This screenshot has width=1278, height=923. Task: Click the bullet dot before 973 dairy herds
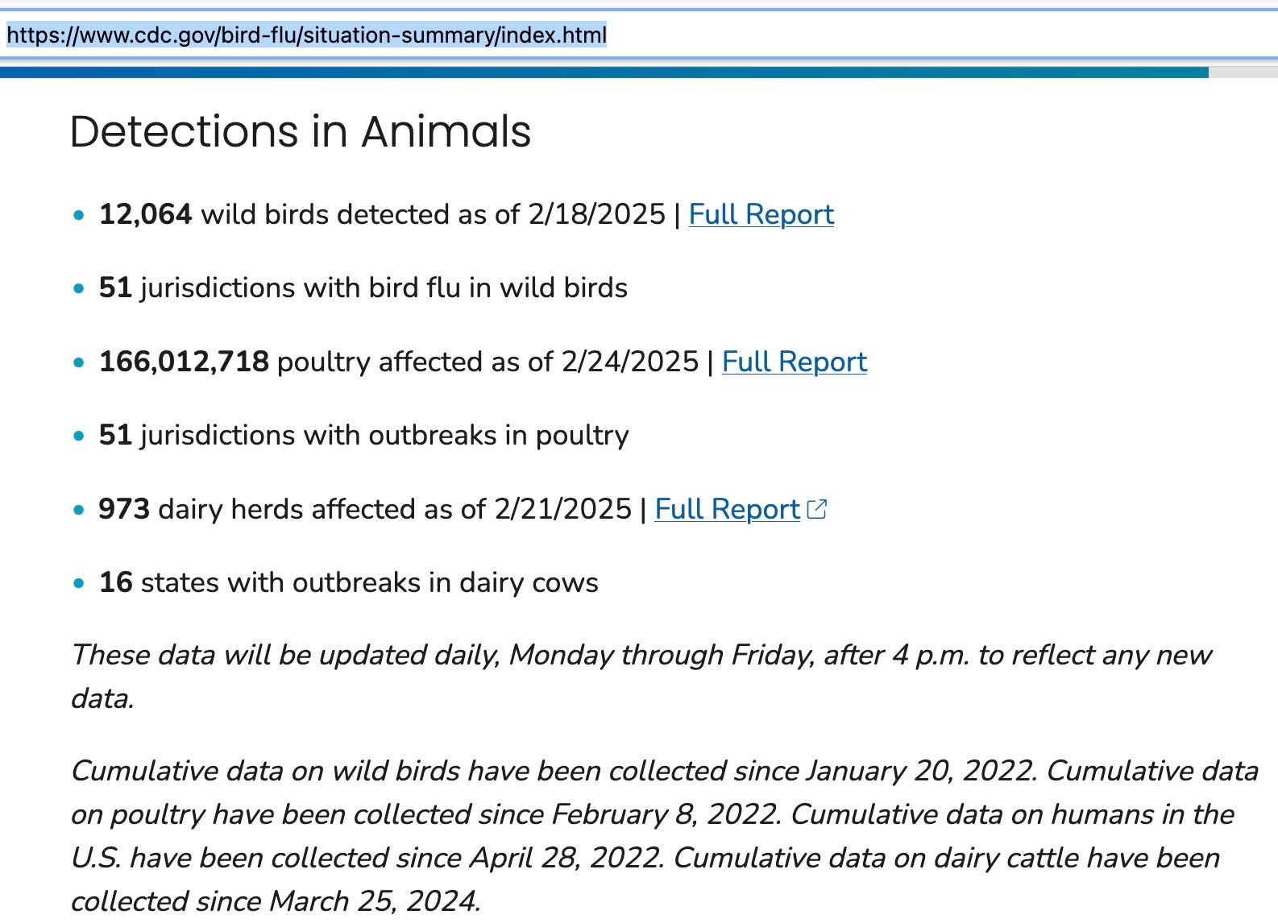(x=78, y=510)
